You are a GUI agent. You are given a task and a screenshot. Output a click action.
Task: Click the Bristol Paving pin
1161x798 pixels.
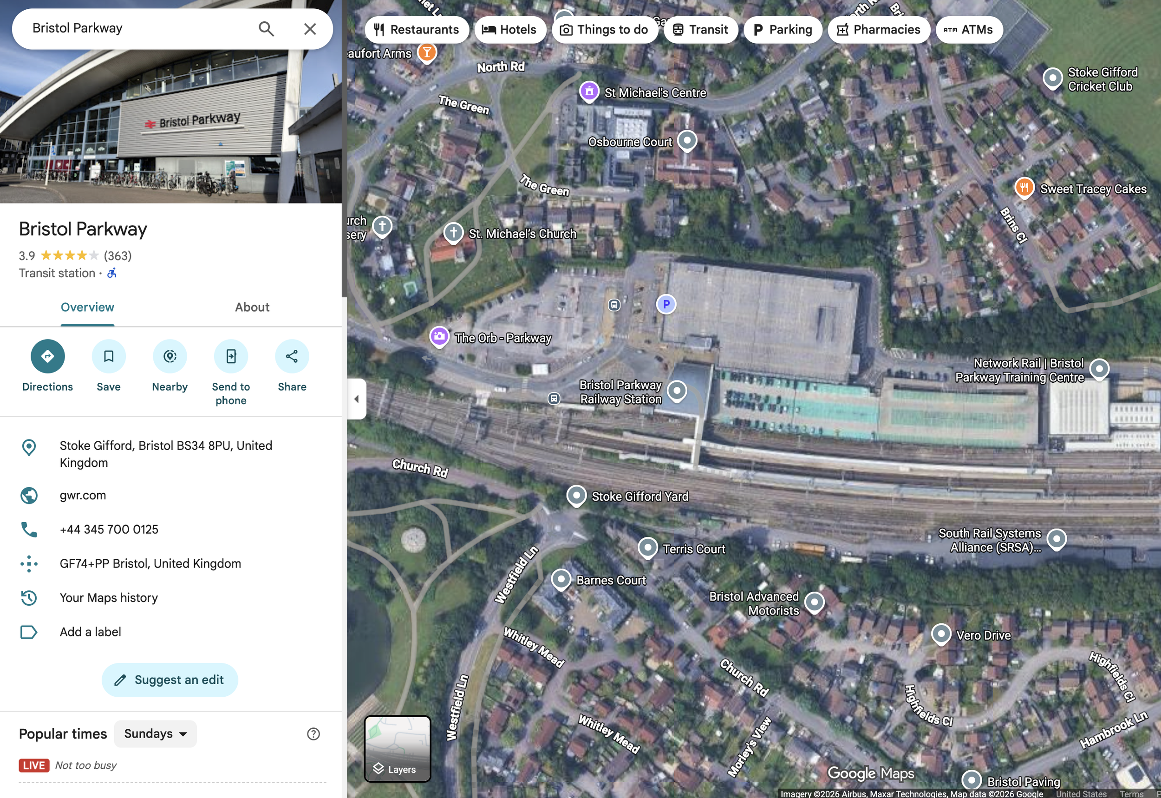(x=972, y=780)
